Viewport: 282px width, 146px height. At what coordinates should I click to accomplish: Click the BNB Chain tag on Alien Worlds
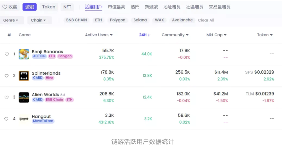tap(54, 100)
